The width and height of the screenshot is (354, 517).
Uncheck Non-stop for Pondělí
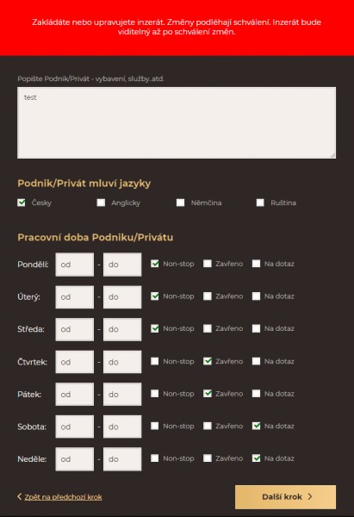154,264
